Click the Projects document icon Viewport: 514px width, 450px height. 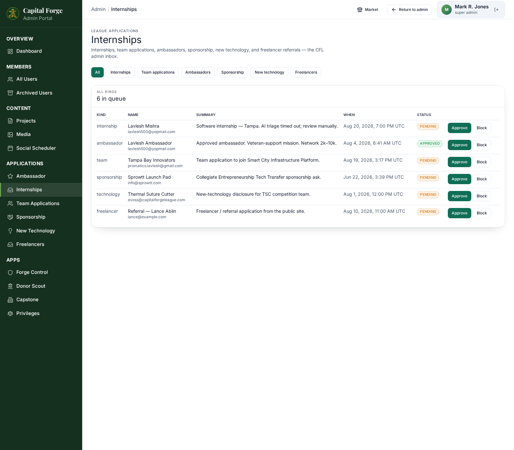coord(10,121)
